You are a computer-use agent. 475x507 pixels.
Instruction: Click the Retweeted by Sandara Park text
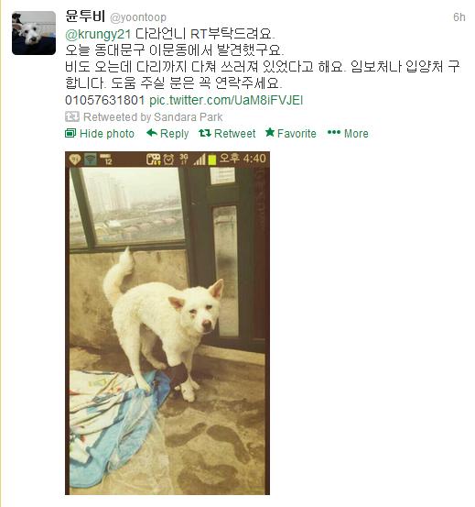coord(153,117)
